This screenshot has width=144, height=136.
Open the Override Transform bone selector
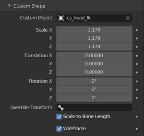[94, 107]
